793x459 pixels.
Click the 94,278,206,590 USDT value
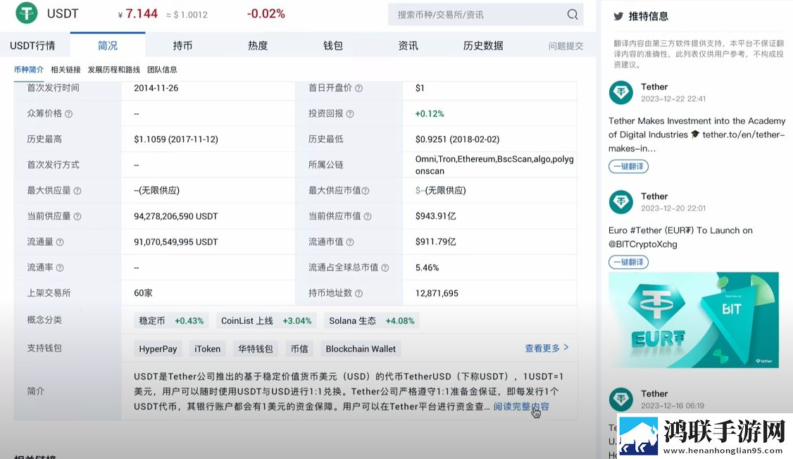coord(175,216)
